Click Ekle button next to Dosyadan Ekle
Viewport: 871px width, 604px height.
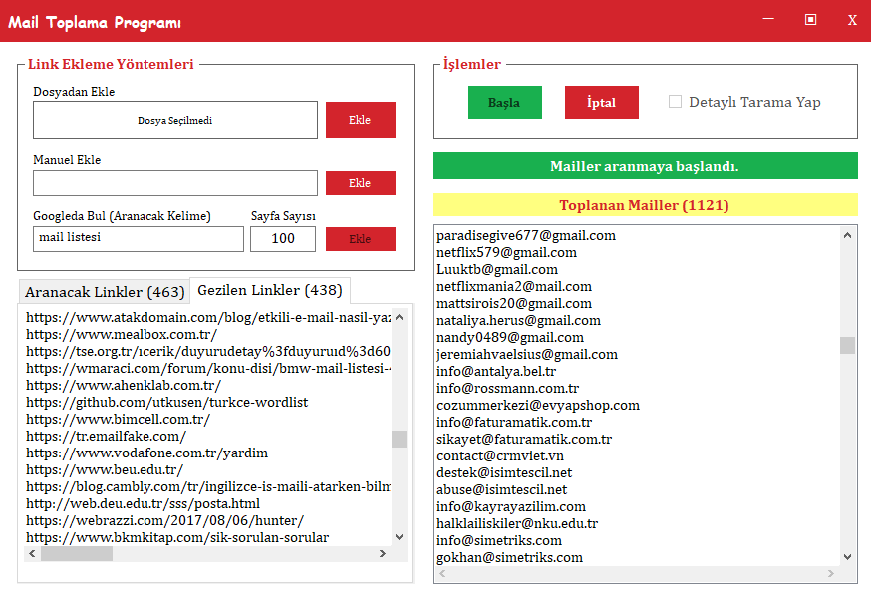360,120
